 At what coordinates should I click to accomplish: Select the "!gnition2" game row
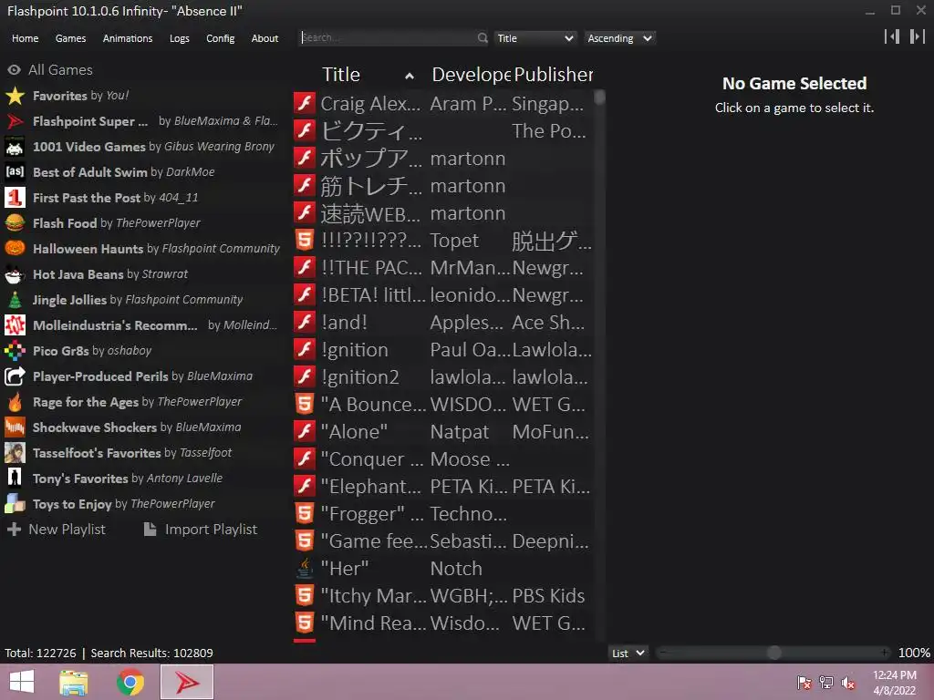pos(443,377)
